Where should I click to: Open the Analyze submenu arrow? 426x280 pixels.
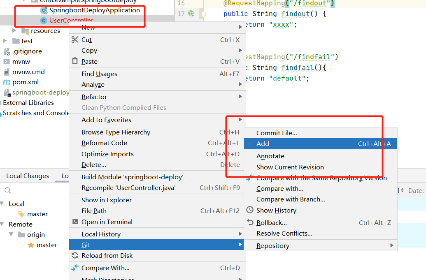240,84
